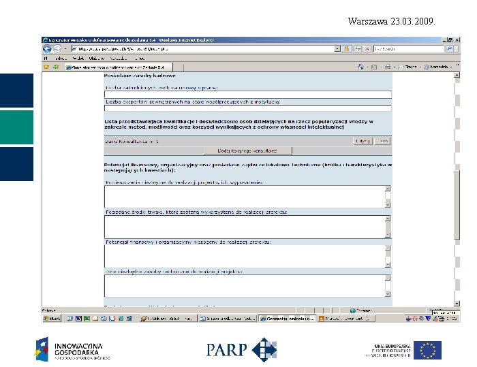Screen dimensions: 477x367
Task: Open Favorites Center star icon
Action: point(46,67)
